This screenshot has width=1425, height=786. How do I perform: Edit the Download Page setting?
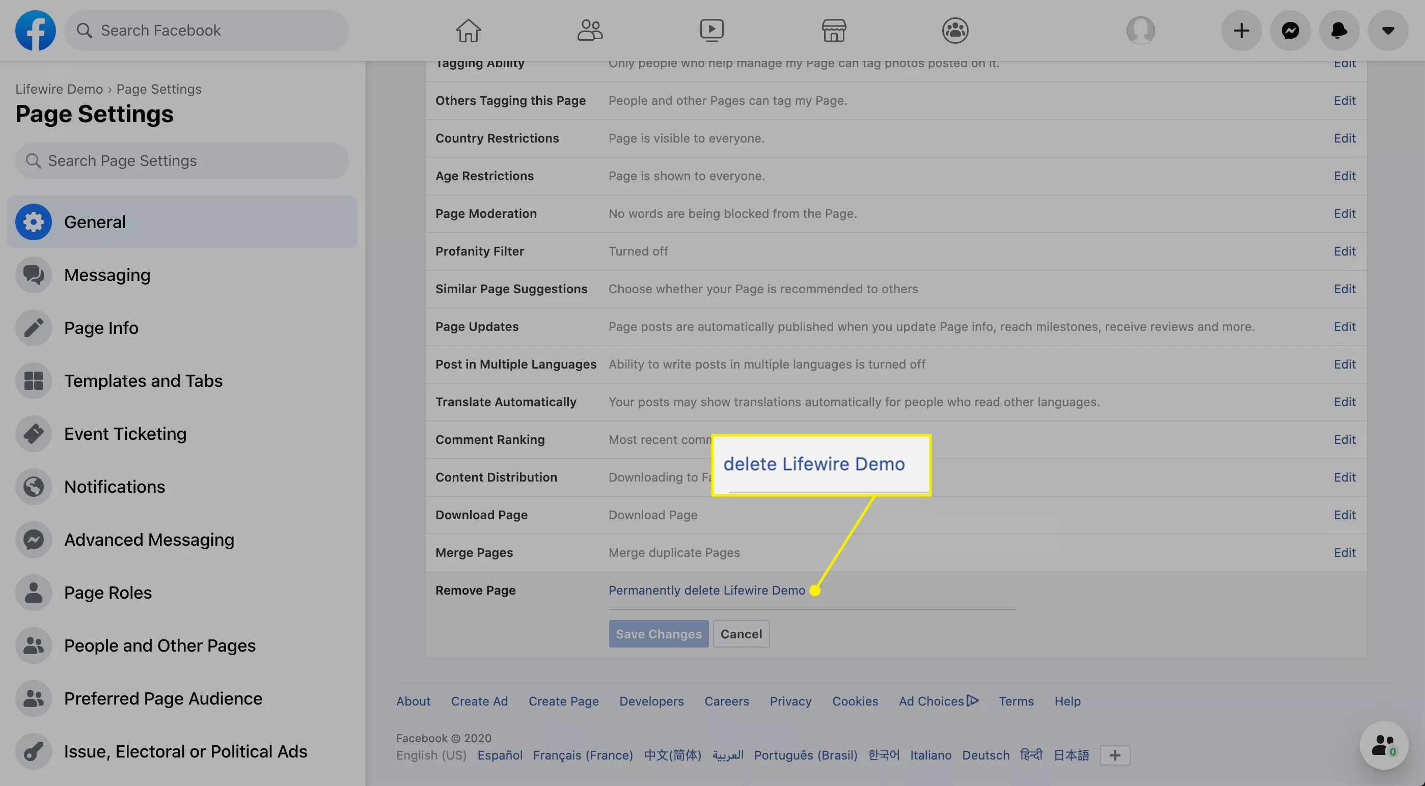1344,515
